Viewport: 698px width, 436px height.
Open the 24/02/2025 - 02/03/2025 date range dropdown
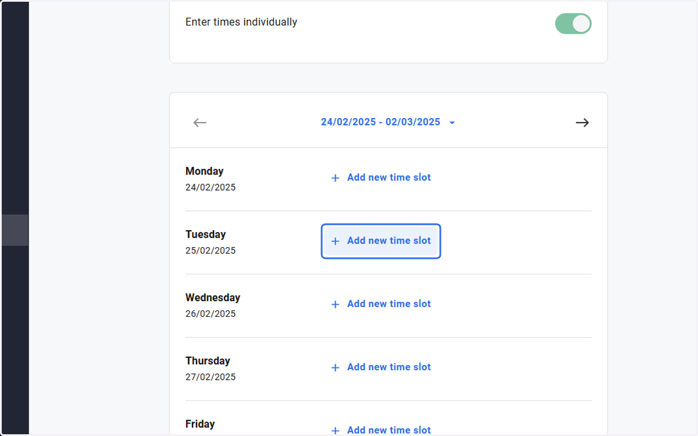388,122
